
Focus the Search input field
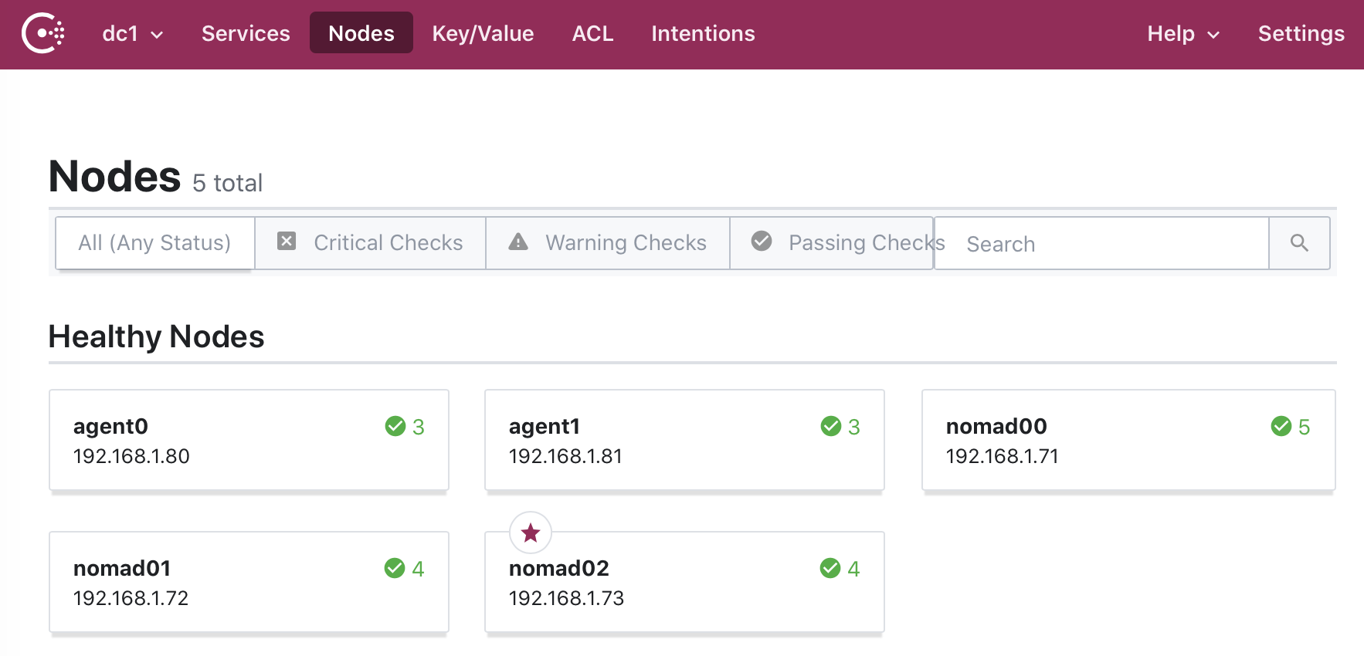(1101, 243)
